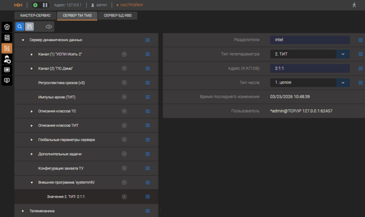Delete Канал (1) "УСПИ Исеть 2" with its X icon
This screenshot has width=365, height=217.
tap(125, 54)
